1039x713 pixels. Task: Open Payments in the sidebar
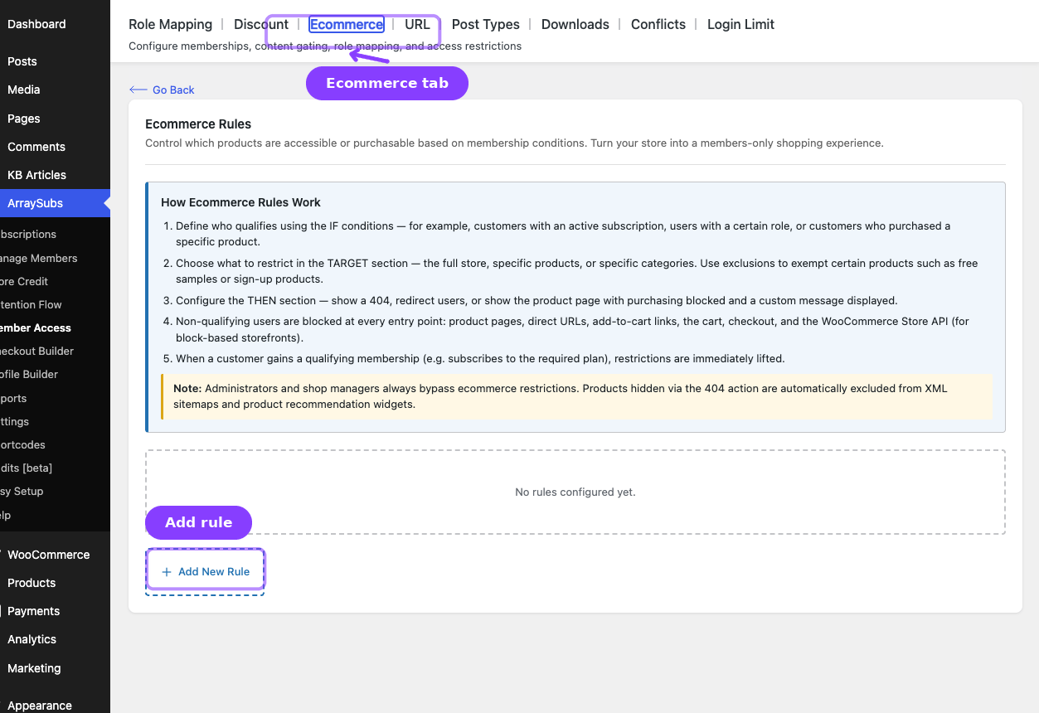coord(55,611)
